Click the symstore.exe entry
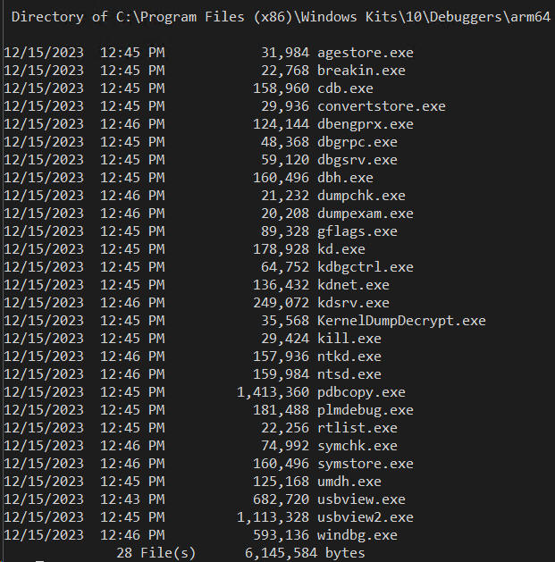Image resolution: width=555 pixels, height=562 pixels. (x=365, y=464)
